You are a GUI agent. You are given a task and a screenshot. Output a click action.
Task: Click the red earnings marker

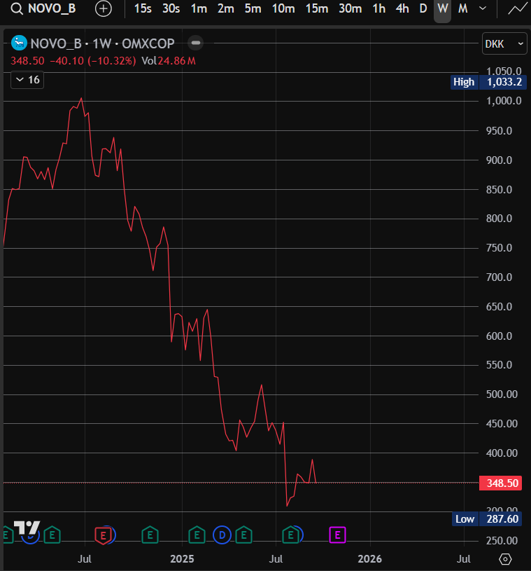(x=104, y=535)
